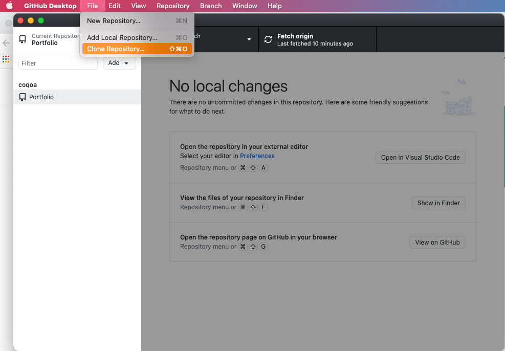Click the green zoom window button
Image resolution: width=505 pixels, height=351 pixels.
point(41,20)
